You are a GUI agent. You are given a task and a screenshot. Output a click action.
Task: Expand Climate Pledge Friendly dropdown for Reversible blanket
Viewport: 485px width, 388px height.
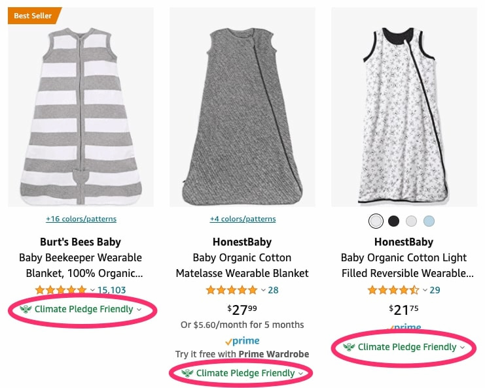point(462,348)
